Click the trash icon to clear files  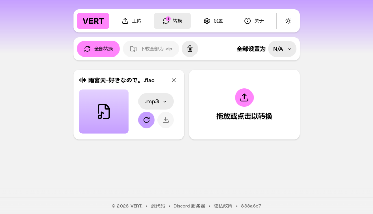190,49
